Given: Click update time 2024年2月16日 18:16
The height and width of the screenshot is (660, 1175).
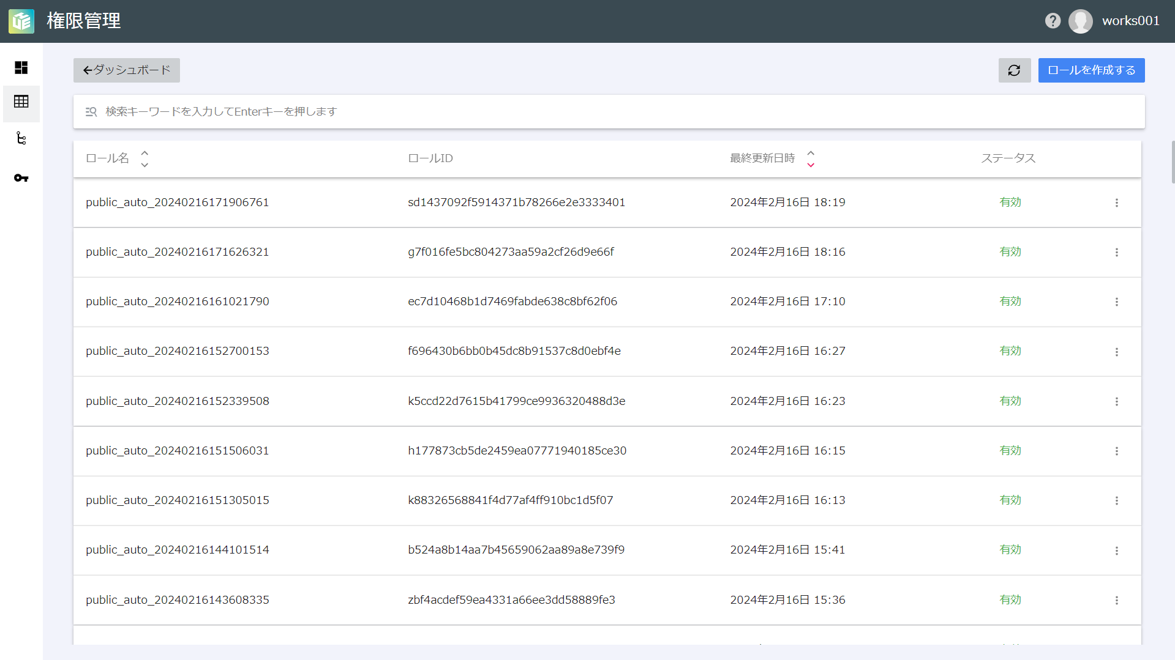Looking at the screenshot, I should point(787,252).
